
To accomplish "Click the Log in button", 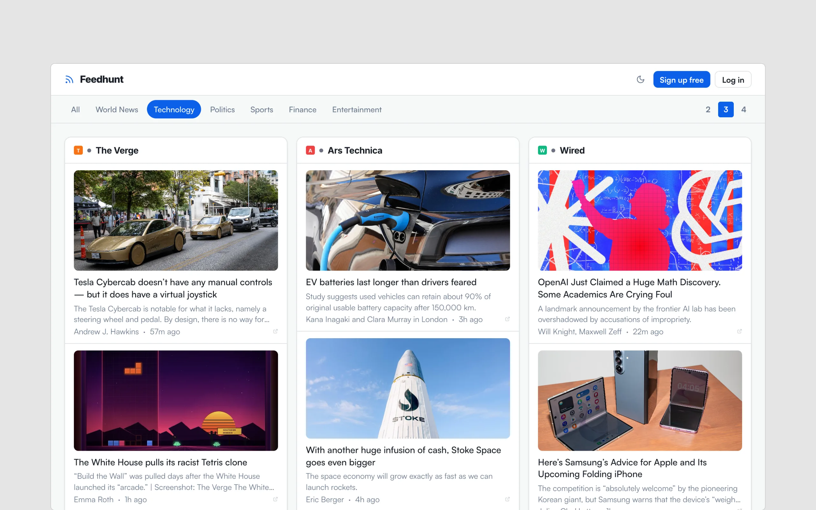I will pyautogui.click(x=733, y=80).
